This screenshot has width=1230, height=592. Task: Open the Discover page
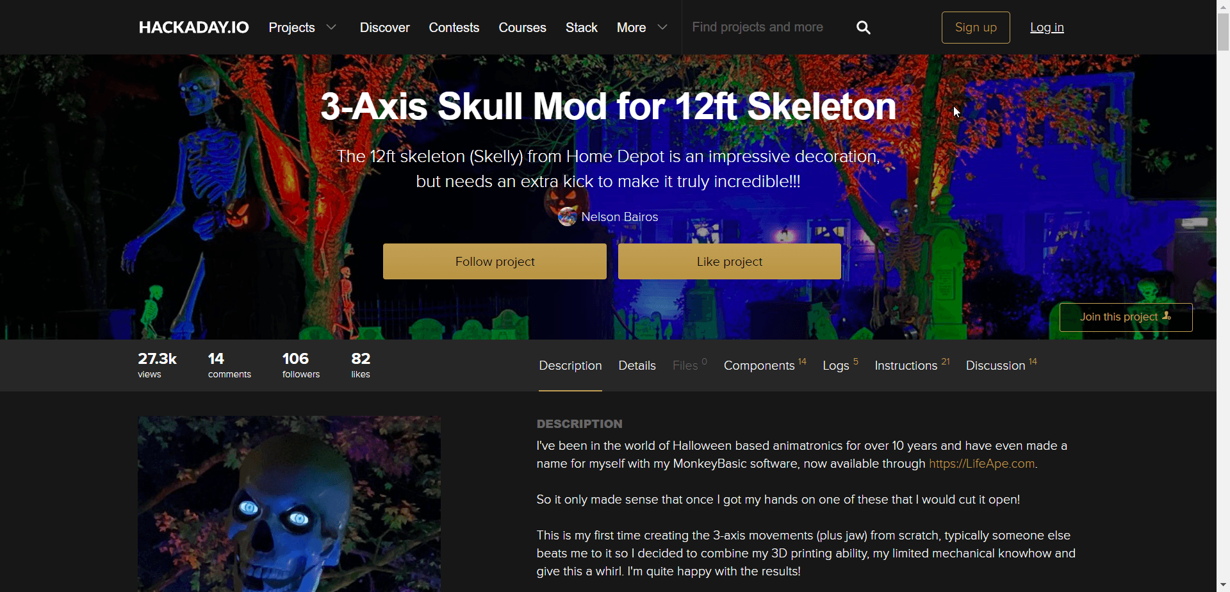(384, 28)
